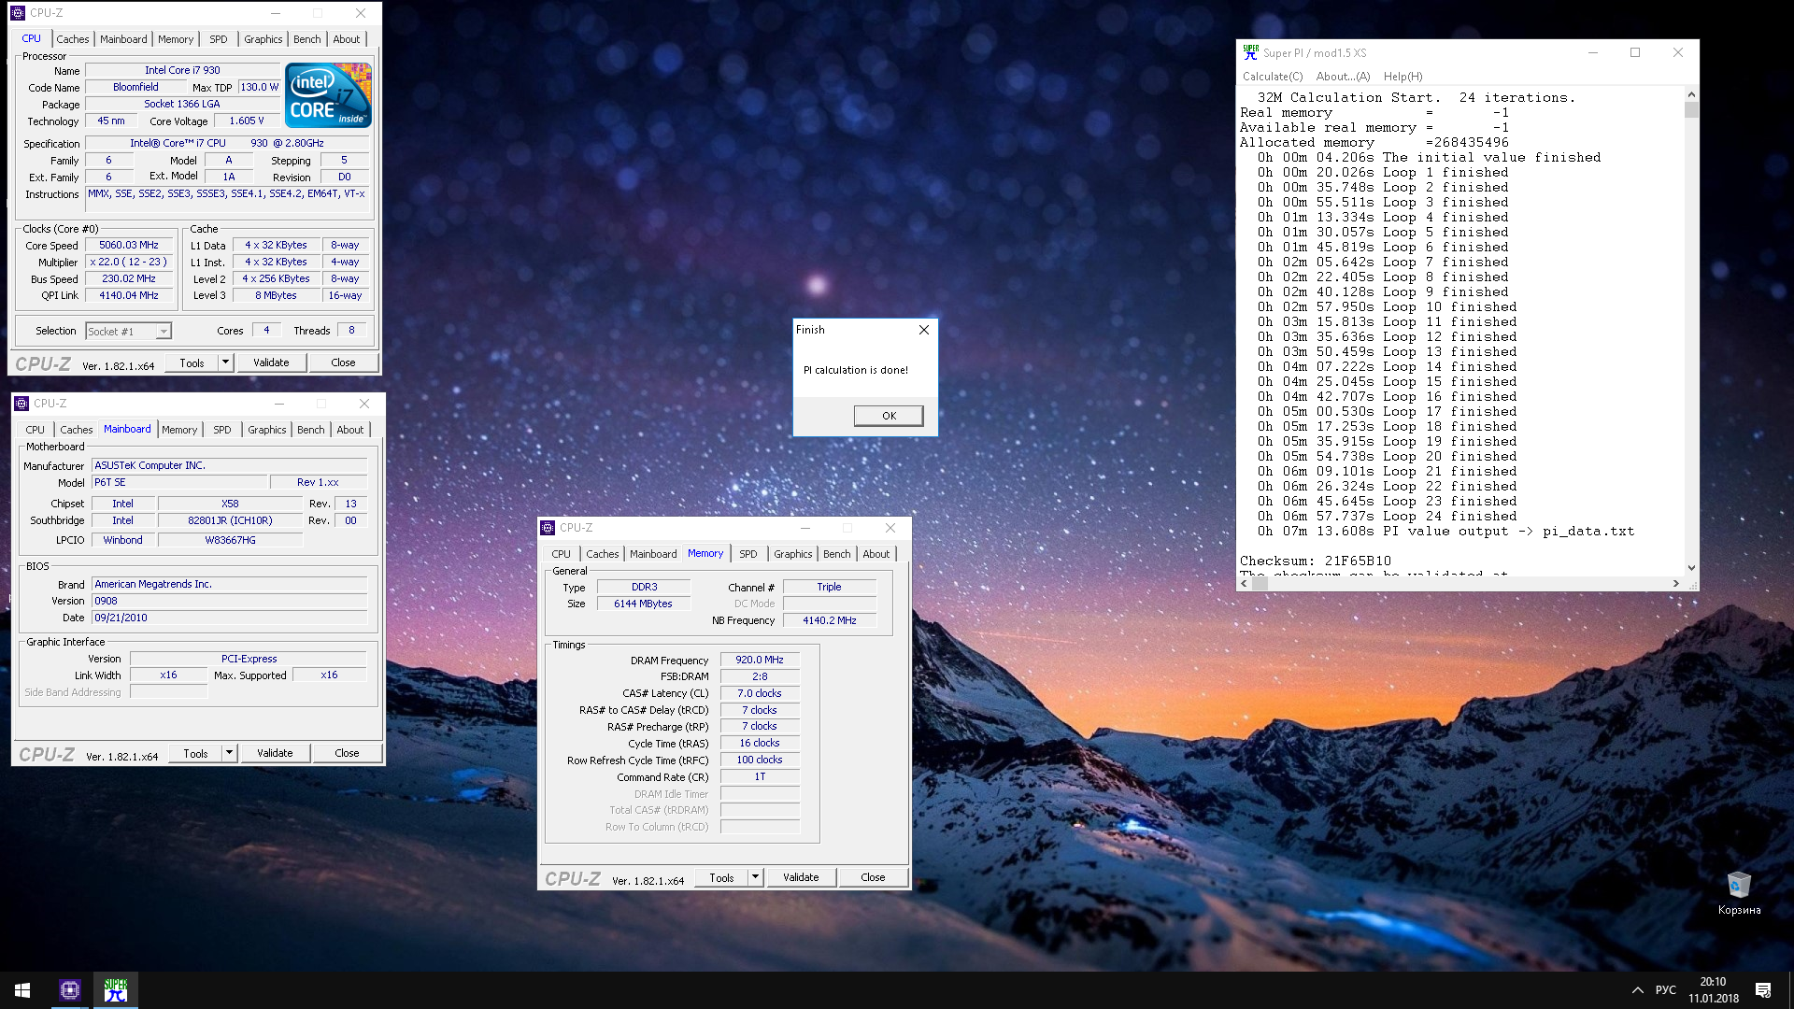Click Super PI horizontal scrollbar right arrow
This screenshot has height=1009, width=1794.
click(1676, 583)
